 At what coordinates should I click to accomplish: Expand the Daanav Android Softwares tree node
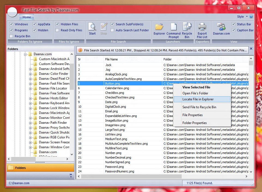(x=30, y=69)
